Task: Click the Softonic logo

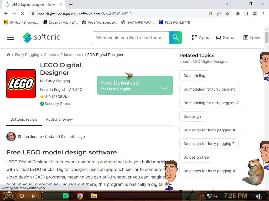Action: click(42, 37)
